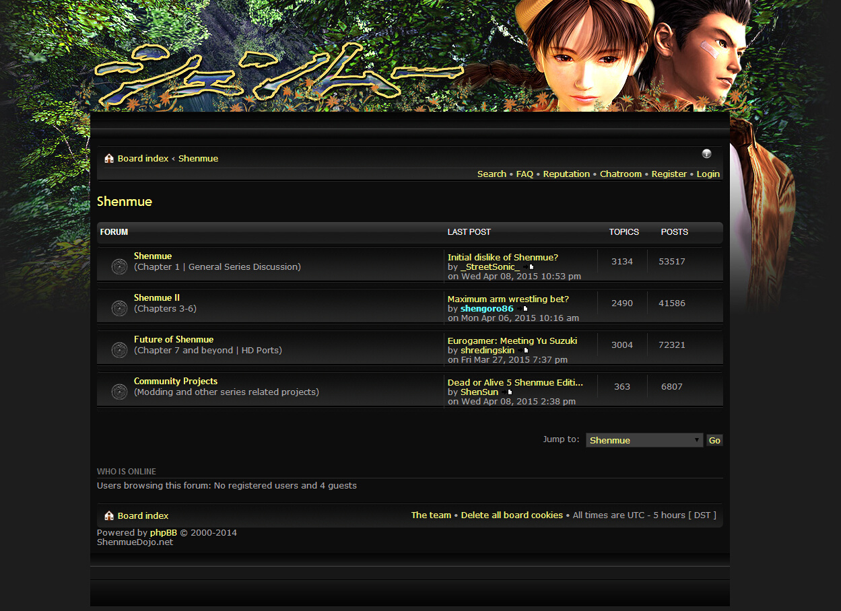Screen dimensions: 841x611
Task: Click the round font size icon in breadcrumb bar
Action: (706, 154)
